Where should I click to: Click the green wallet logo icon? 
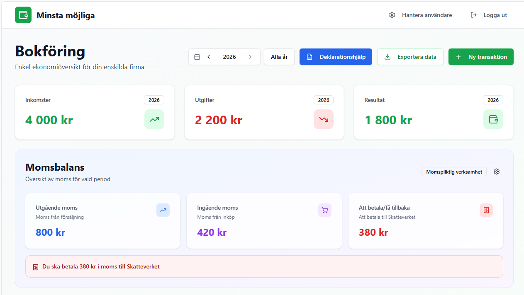coord(23,15)
